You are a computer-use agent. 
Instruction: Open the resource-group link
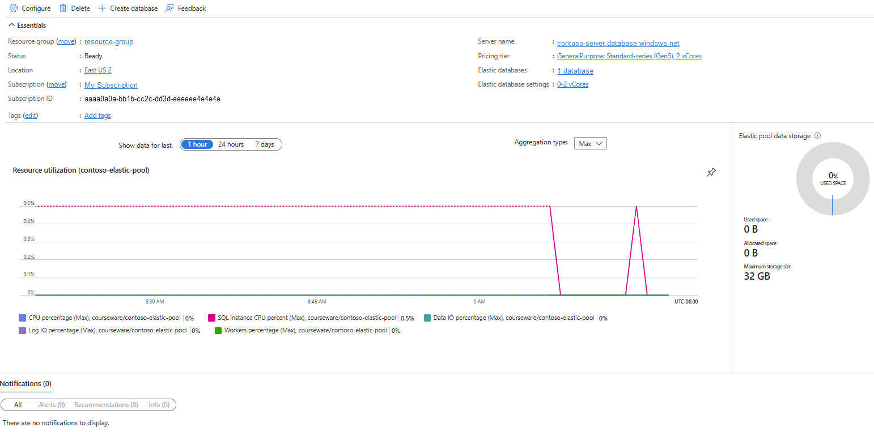[x=109, y=42]
